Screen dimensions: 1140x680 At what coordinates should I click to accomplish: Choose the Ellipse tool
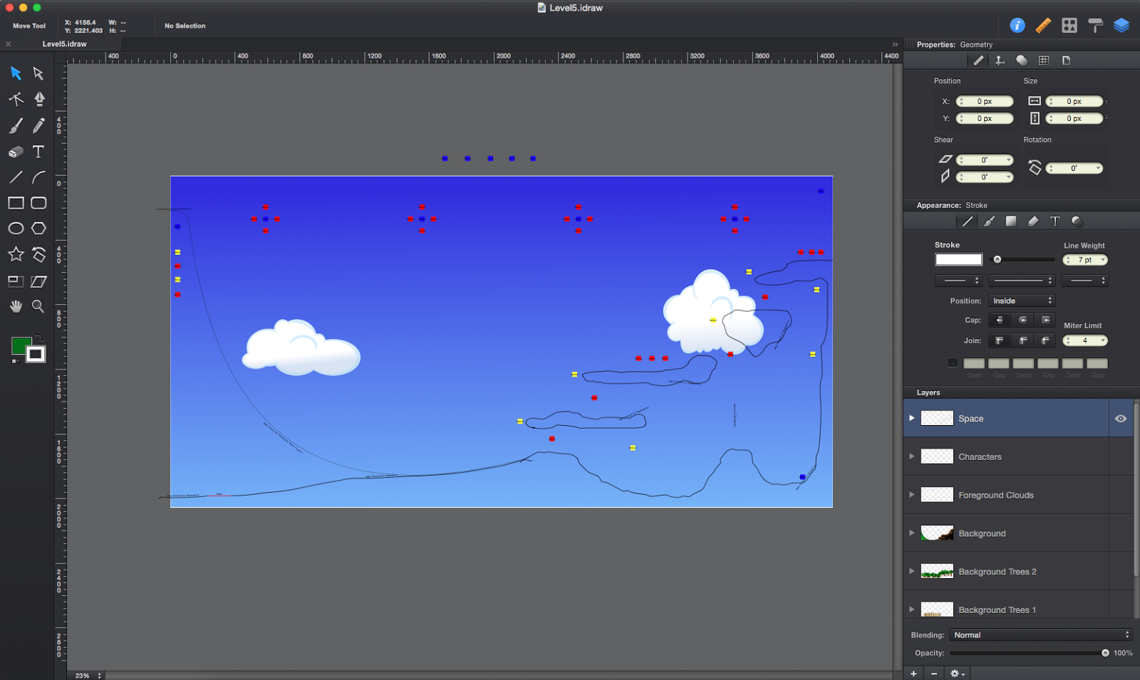click(16, 229)
